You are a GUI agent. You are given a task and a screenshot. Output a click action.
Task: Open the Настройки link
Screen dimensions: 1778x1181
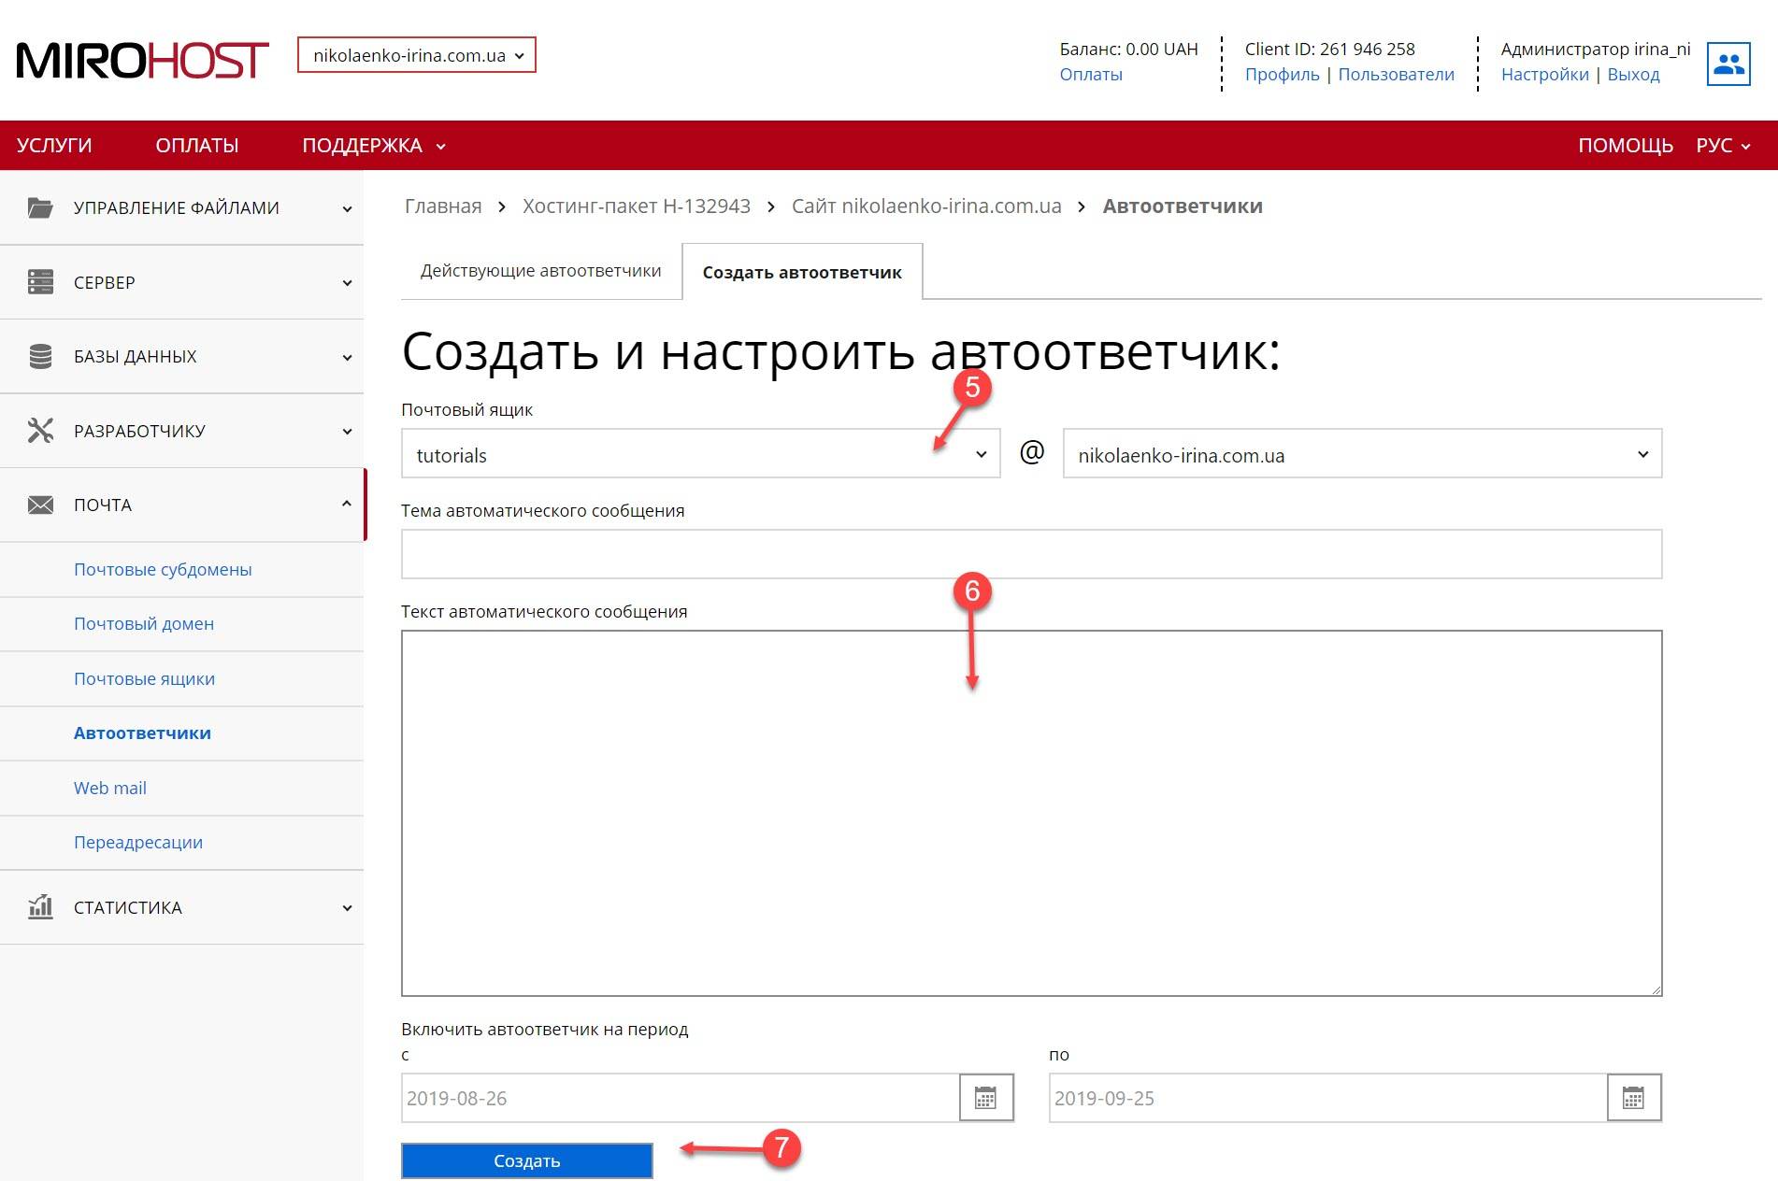(x=1544, y=75)
